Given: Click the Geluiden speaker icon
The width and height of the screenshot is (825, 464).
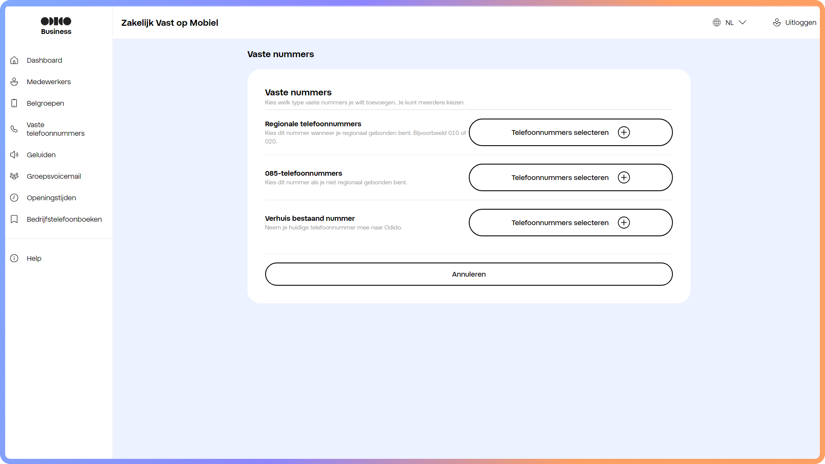Looking at the screenshot, I should click(14, 155).
